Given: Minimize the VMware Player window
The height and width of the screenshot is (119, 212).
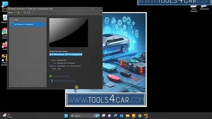Looking at the screenshot, I should click(x=86, y=9).
